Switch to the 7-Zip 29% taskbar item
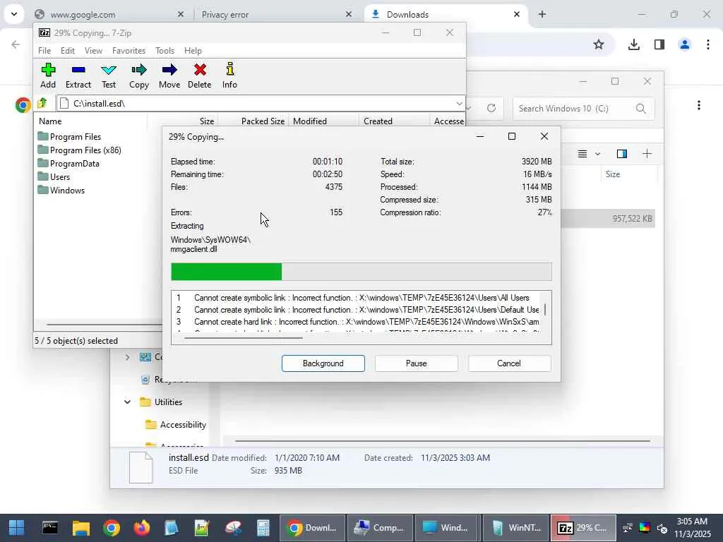 (x=583, y=528)
